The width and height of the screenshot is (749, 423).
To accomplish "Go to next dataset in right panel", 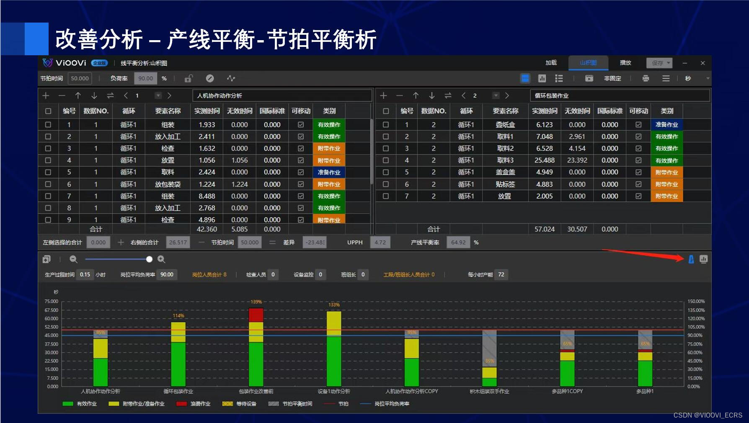I will pos(507,96).
